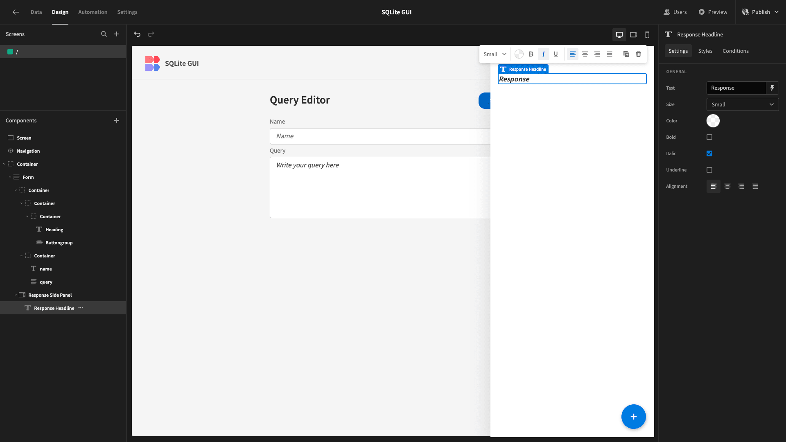This screenshot has width=786, height=442.
Task: Open lightning bolt bindings for Text
Action: coord(772,88)
